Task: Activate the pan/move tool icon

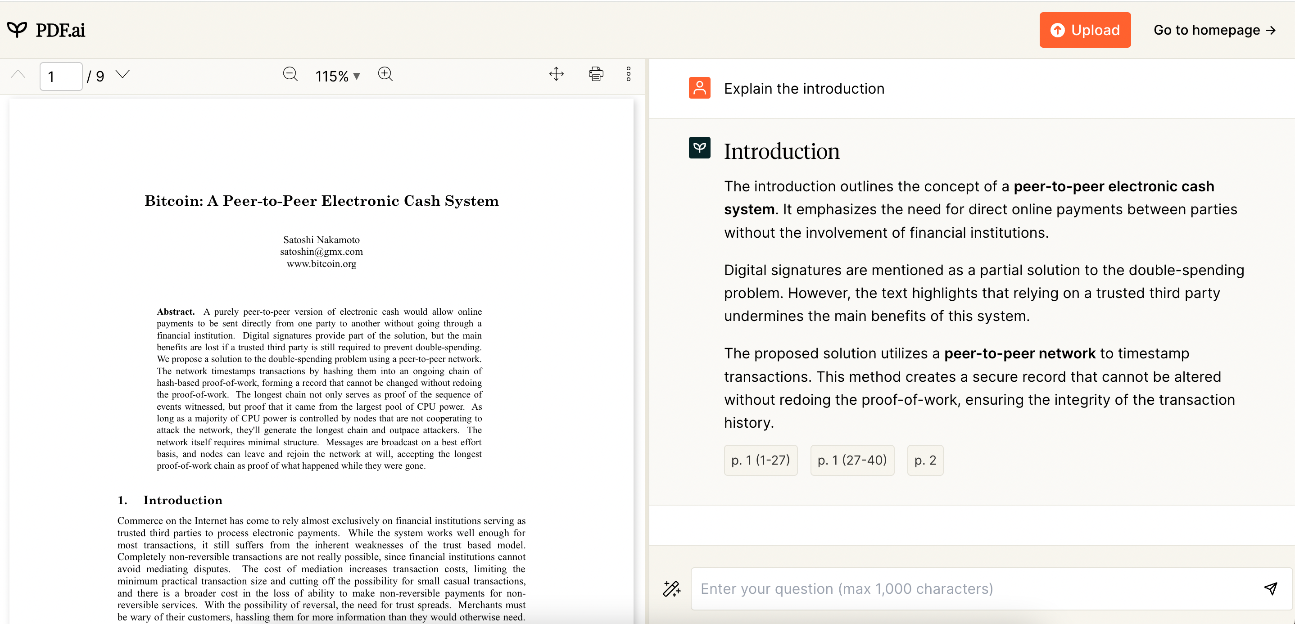Action: 557,74
